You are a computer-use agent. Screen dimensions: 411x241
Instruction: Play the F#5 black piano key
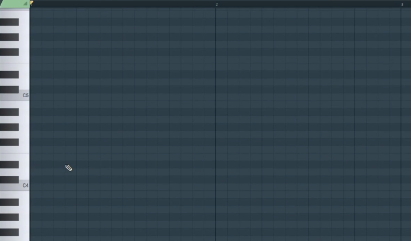[9, 52]
